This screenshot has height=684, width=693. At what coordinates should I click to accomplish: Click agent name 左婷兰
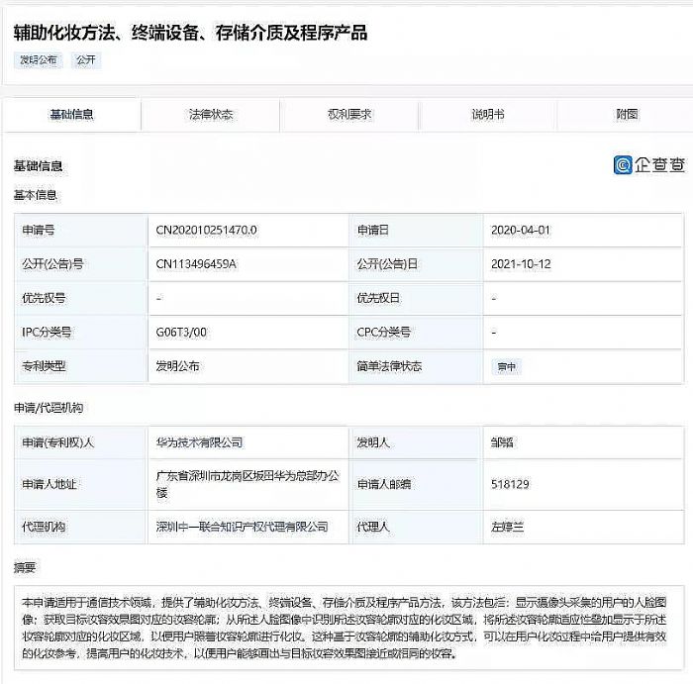tap(507, 527)
